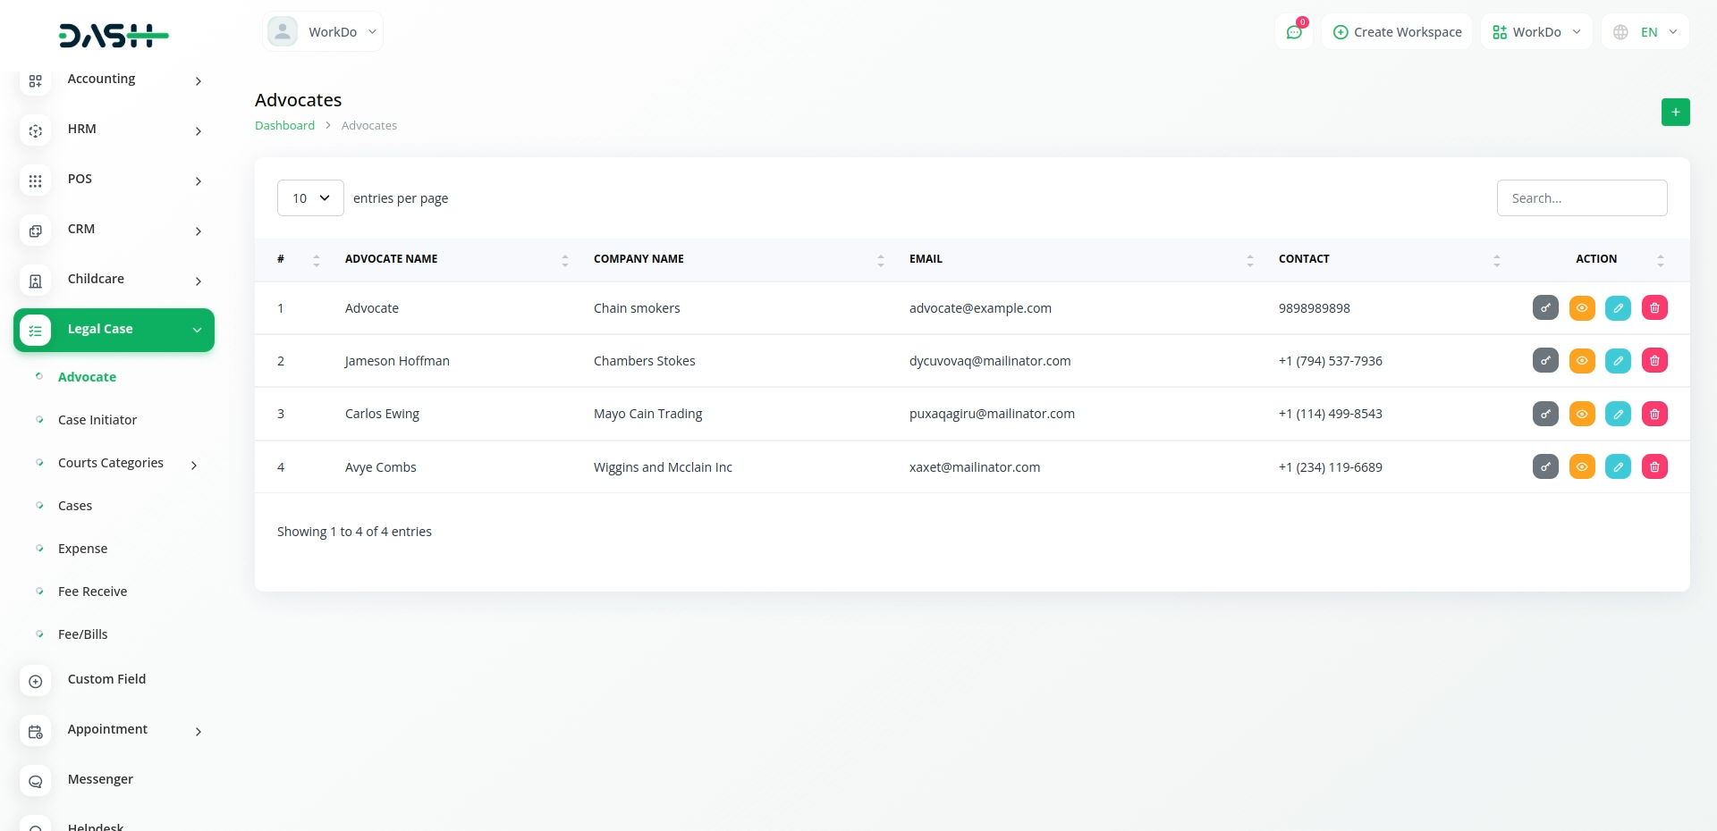The width and height of the screenshot is (1717, 831).
Task: Click the pencil edit icon for Avye Combs
Action: coord(1618,466)
